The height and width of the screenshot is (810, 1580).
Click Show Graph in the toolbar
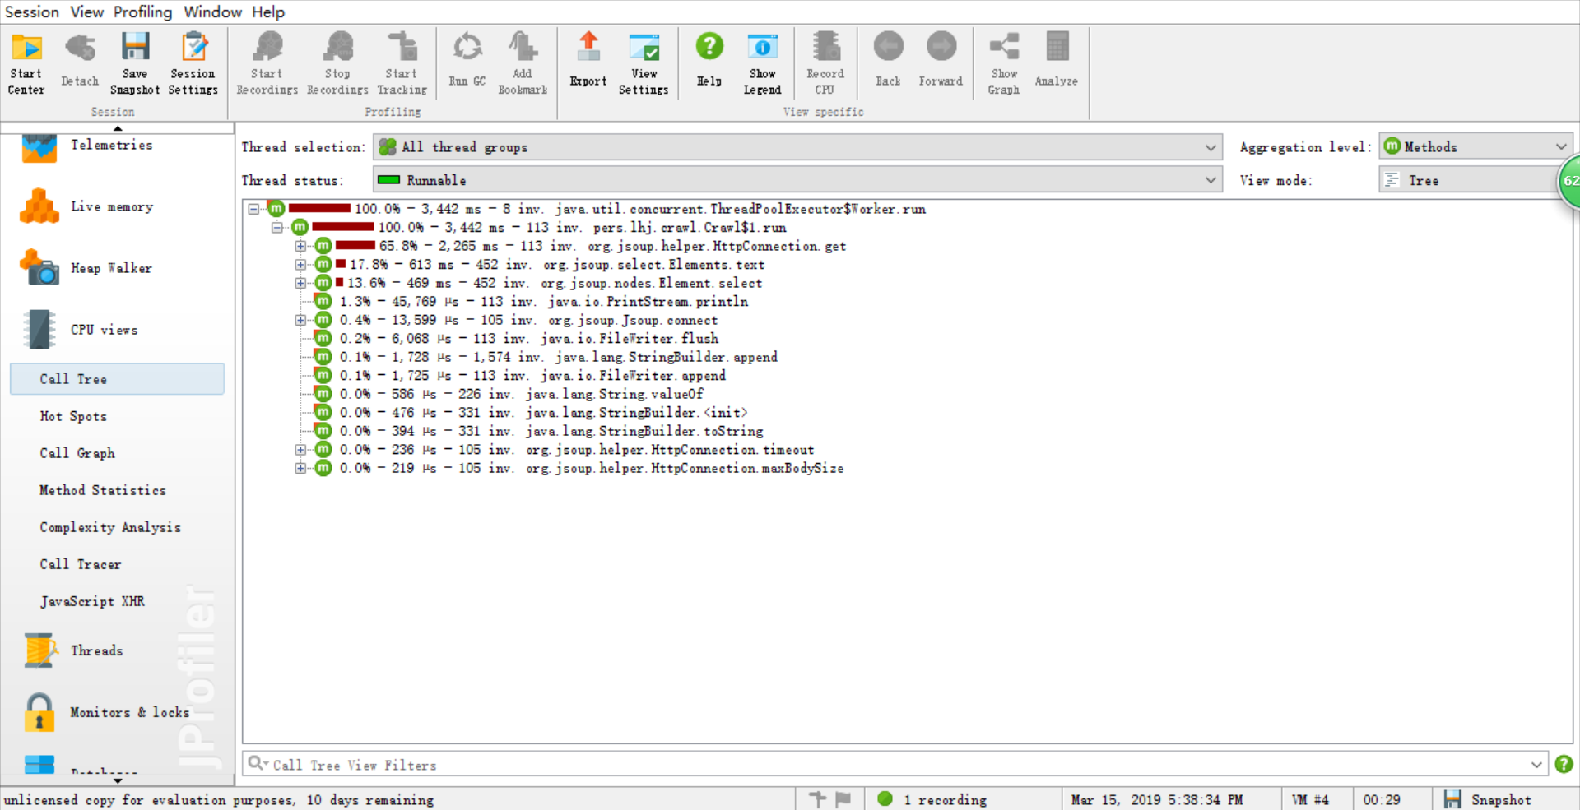pyautogui.click(x=1004, y=63)
